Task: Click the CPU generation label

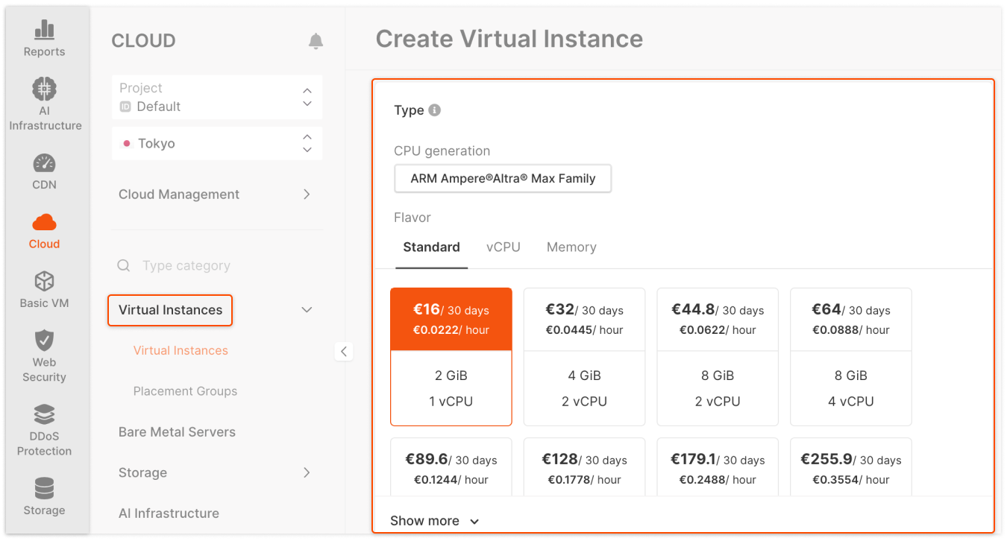Action: [442, 151]
